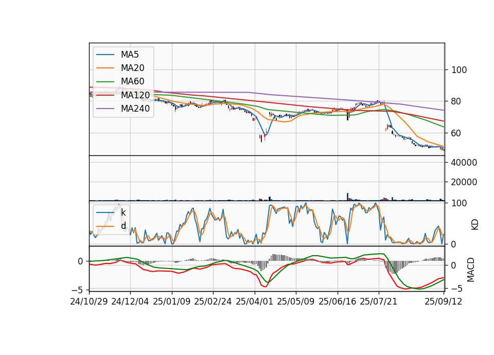
Task: Click the 25/04/01 date axis label
Action: [255, 301]
